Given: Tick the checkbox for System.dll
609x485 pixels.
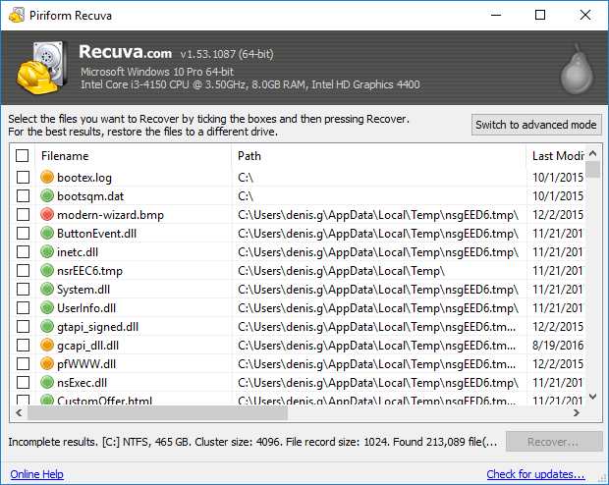Looking at the screenshot, I should point(23,289).
